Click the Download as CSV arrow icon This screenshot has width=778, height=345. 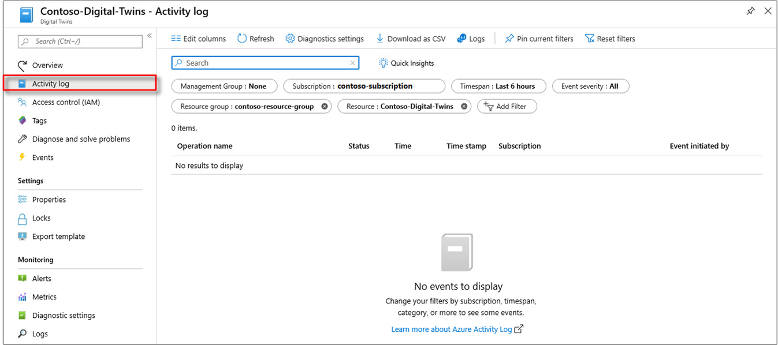click(x=380, y=39)
